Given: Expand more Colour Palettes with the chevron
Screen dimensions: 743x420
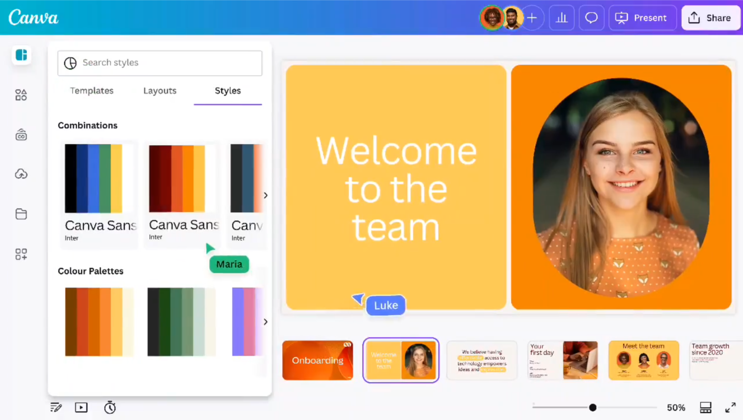Looking at the screenshot, I should 265,322.
